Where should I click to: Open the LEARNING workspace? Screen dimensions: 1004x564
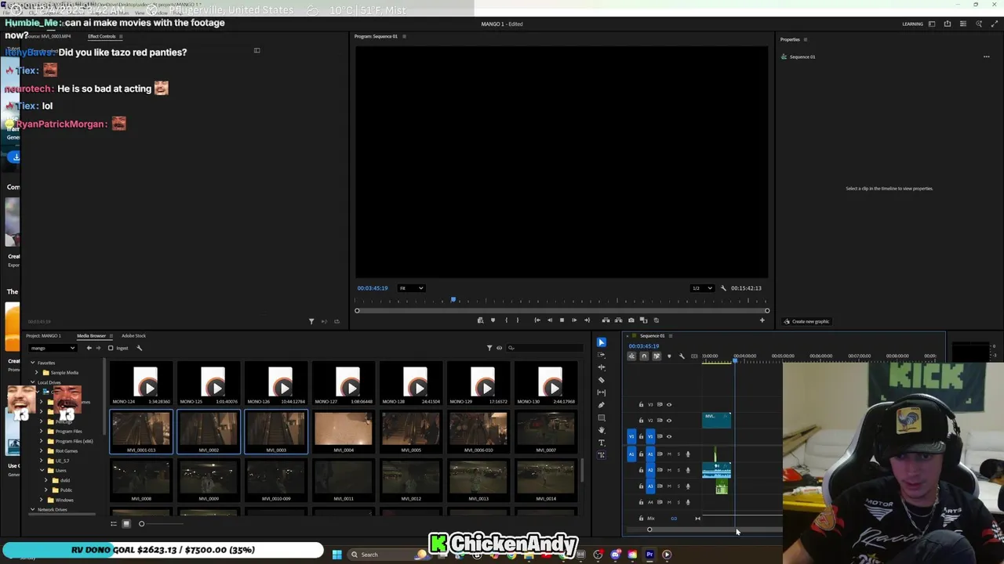912,24
